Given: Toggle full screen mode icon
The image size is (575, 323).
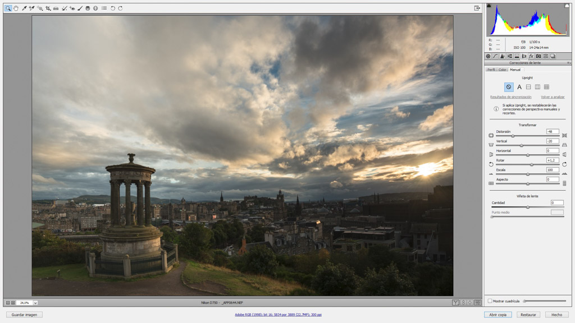Looking at the screenshot, I should [x=477, y=8].
